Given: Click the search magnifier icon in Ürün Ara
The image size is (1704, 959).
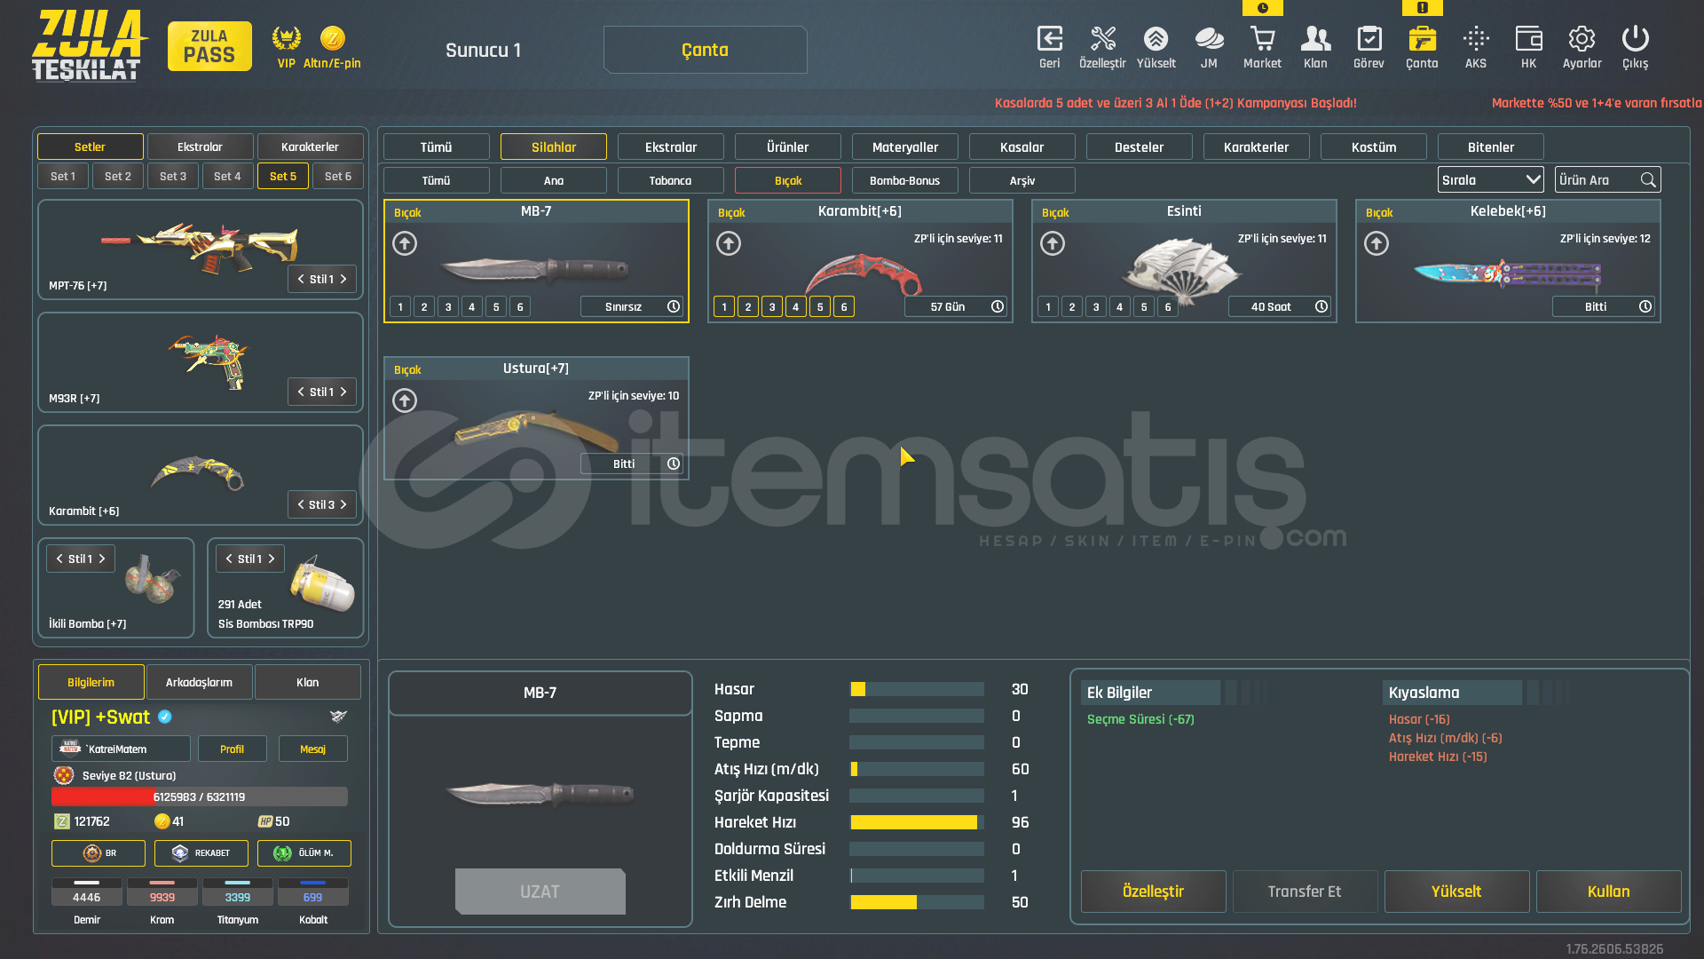Looking at the screenshot, I should click(x=1648, y=180).
